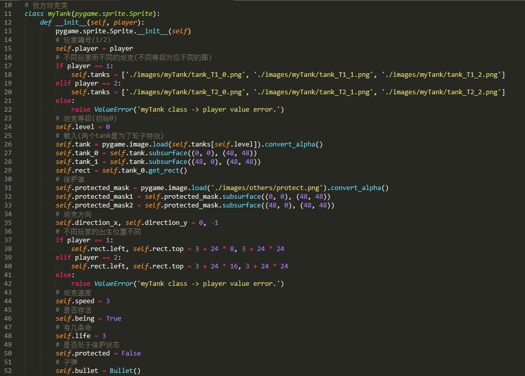The height and width of the screenshot is (376, 525).
Task: Click the raise keyword on line 22
Action: (x=81, y=109)
